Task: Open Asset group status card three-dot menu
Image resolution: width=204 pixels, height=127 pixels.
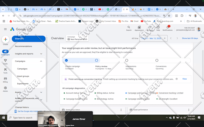Action: click(121, 110)
